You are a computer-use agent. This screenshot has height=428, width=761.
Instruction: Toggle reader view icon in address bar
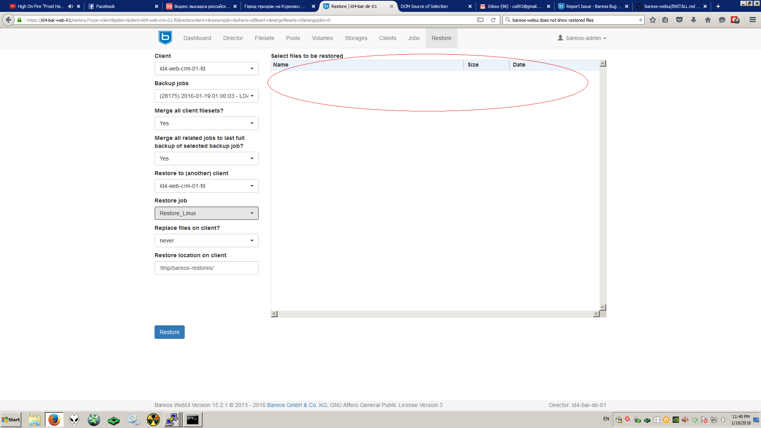point(480,20)
